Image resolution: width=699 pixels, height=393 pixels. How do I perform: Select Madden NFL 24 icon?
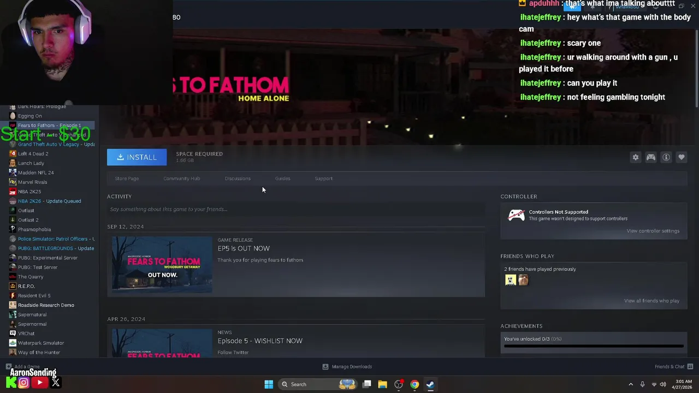13,172
